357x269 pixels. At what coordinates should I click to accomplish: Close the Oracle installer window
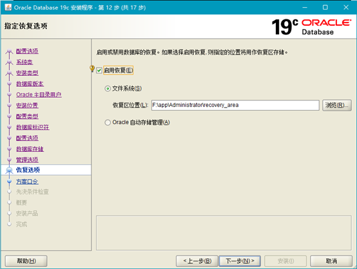(346, 7)
